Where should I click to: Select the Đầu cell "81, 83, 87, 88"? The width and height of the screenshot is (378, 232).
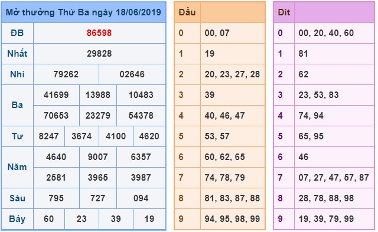coord(232,198)
